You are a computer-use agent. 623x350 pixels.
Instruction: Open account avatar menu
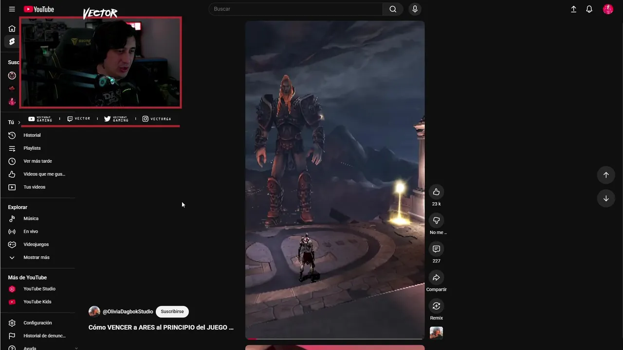coord(608,9)
